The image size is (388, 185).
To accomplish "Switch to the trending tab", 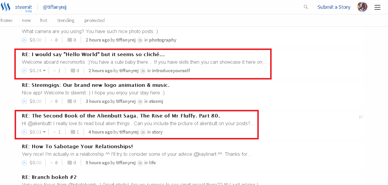I will pos(66,20).
